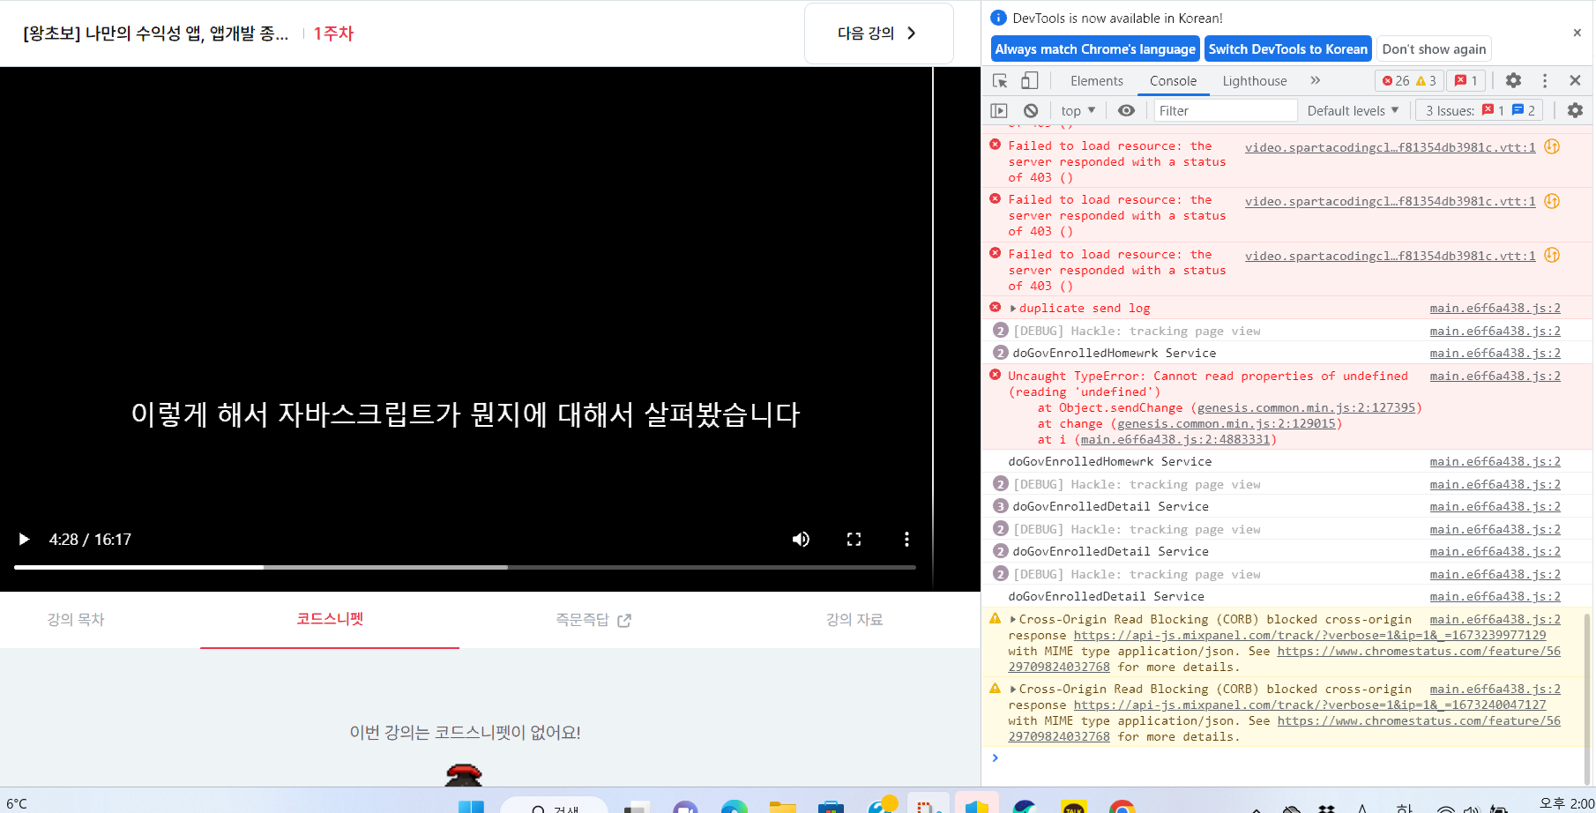Seek using the video progress bar
Screen dimensions: 1596x813
[465, 567]
